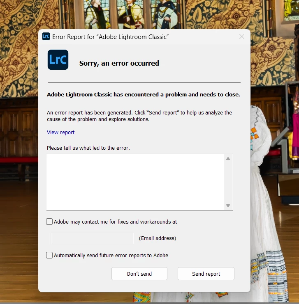Open the View report link
This screenshot has height=304, width=299.
pyautogui.click(x=60, y=132)
